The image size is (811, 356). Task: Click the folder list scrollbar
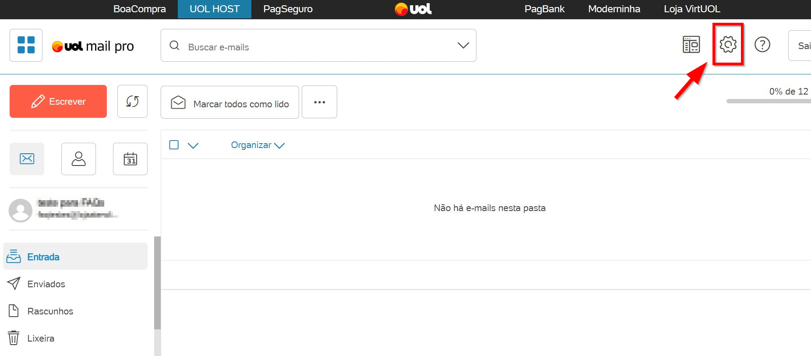click(157, 283)
